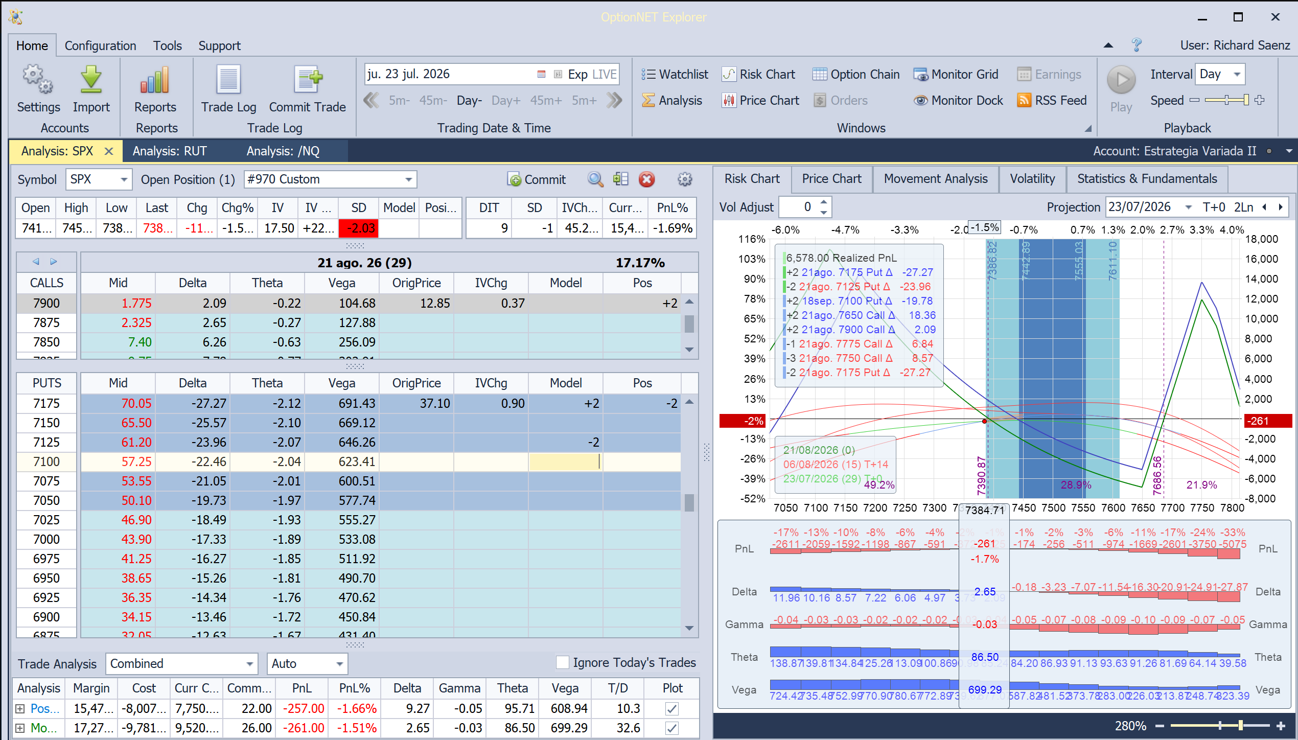Jump back with the double left chevron
The image size is (1298, 740).
point(371,100)
